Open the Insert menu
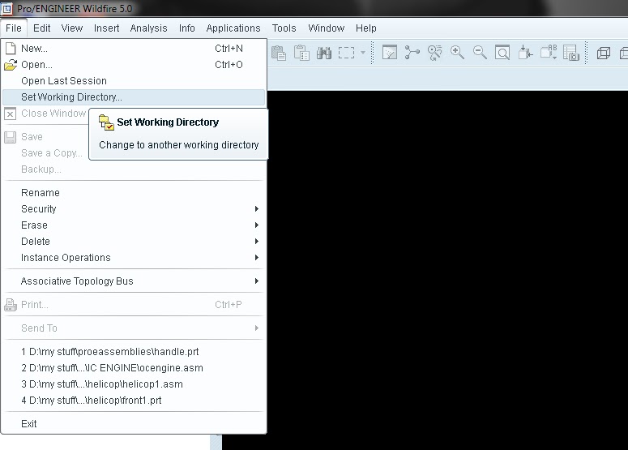628x450 pixels. click(106, 28)
